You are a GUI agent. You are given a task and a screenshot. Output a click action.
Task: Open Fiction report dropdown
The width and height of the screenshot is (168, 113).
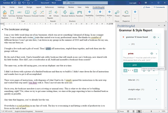pyautogui.click(x=109, y=14)
